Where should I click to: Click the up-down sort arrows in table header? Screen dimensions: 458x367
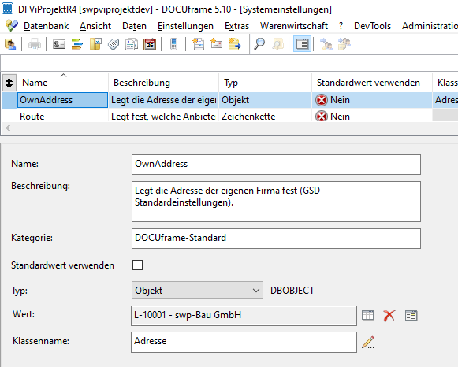[x=9, y=83]
